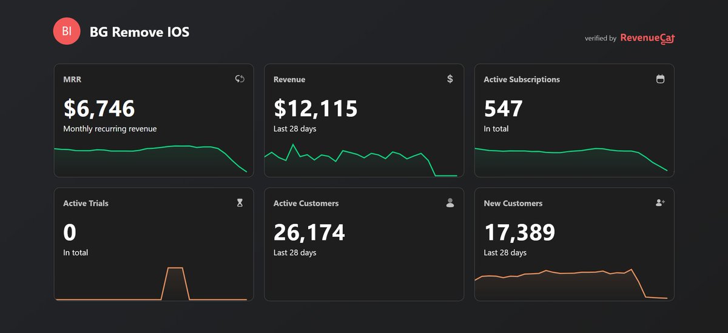Click 'In total' under Active Trials
728x333 pixels.
pyautogui.click(x=76, y=252)
